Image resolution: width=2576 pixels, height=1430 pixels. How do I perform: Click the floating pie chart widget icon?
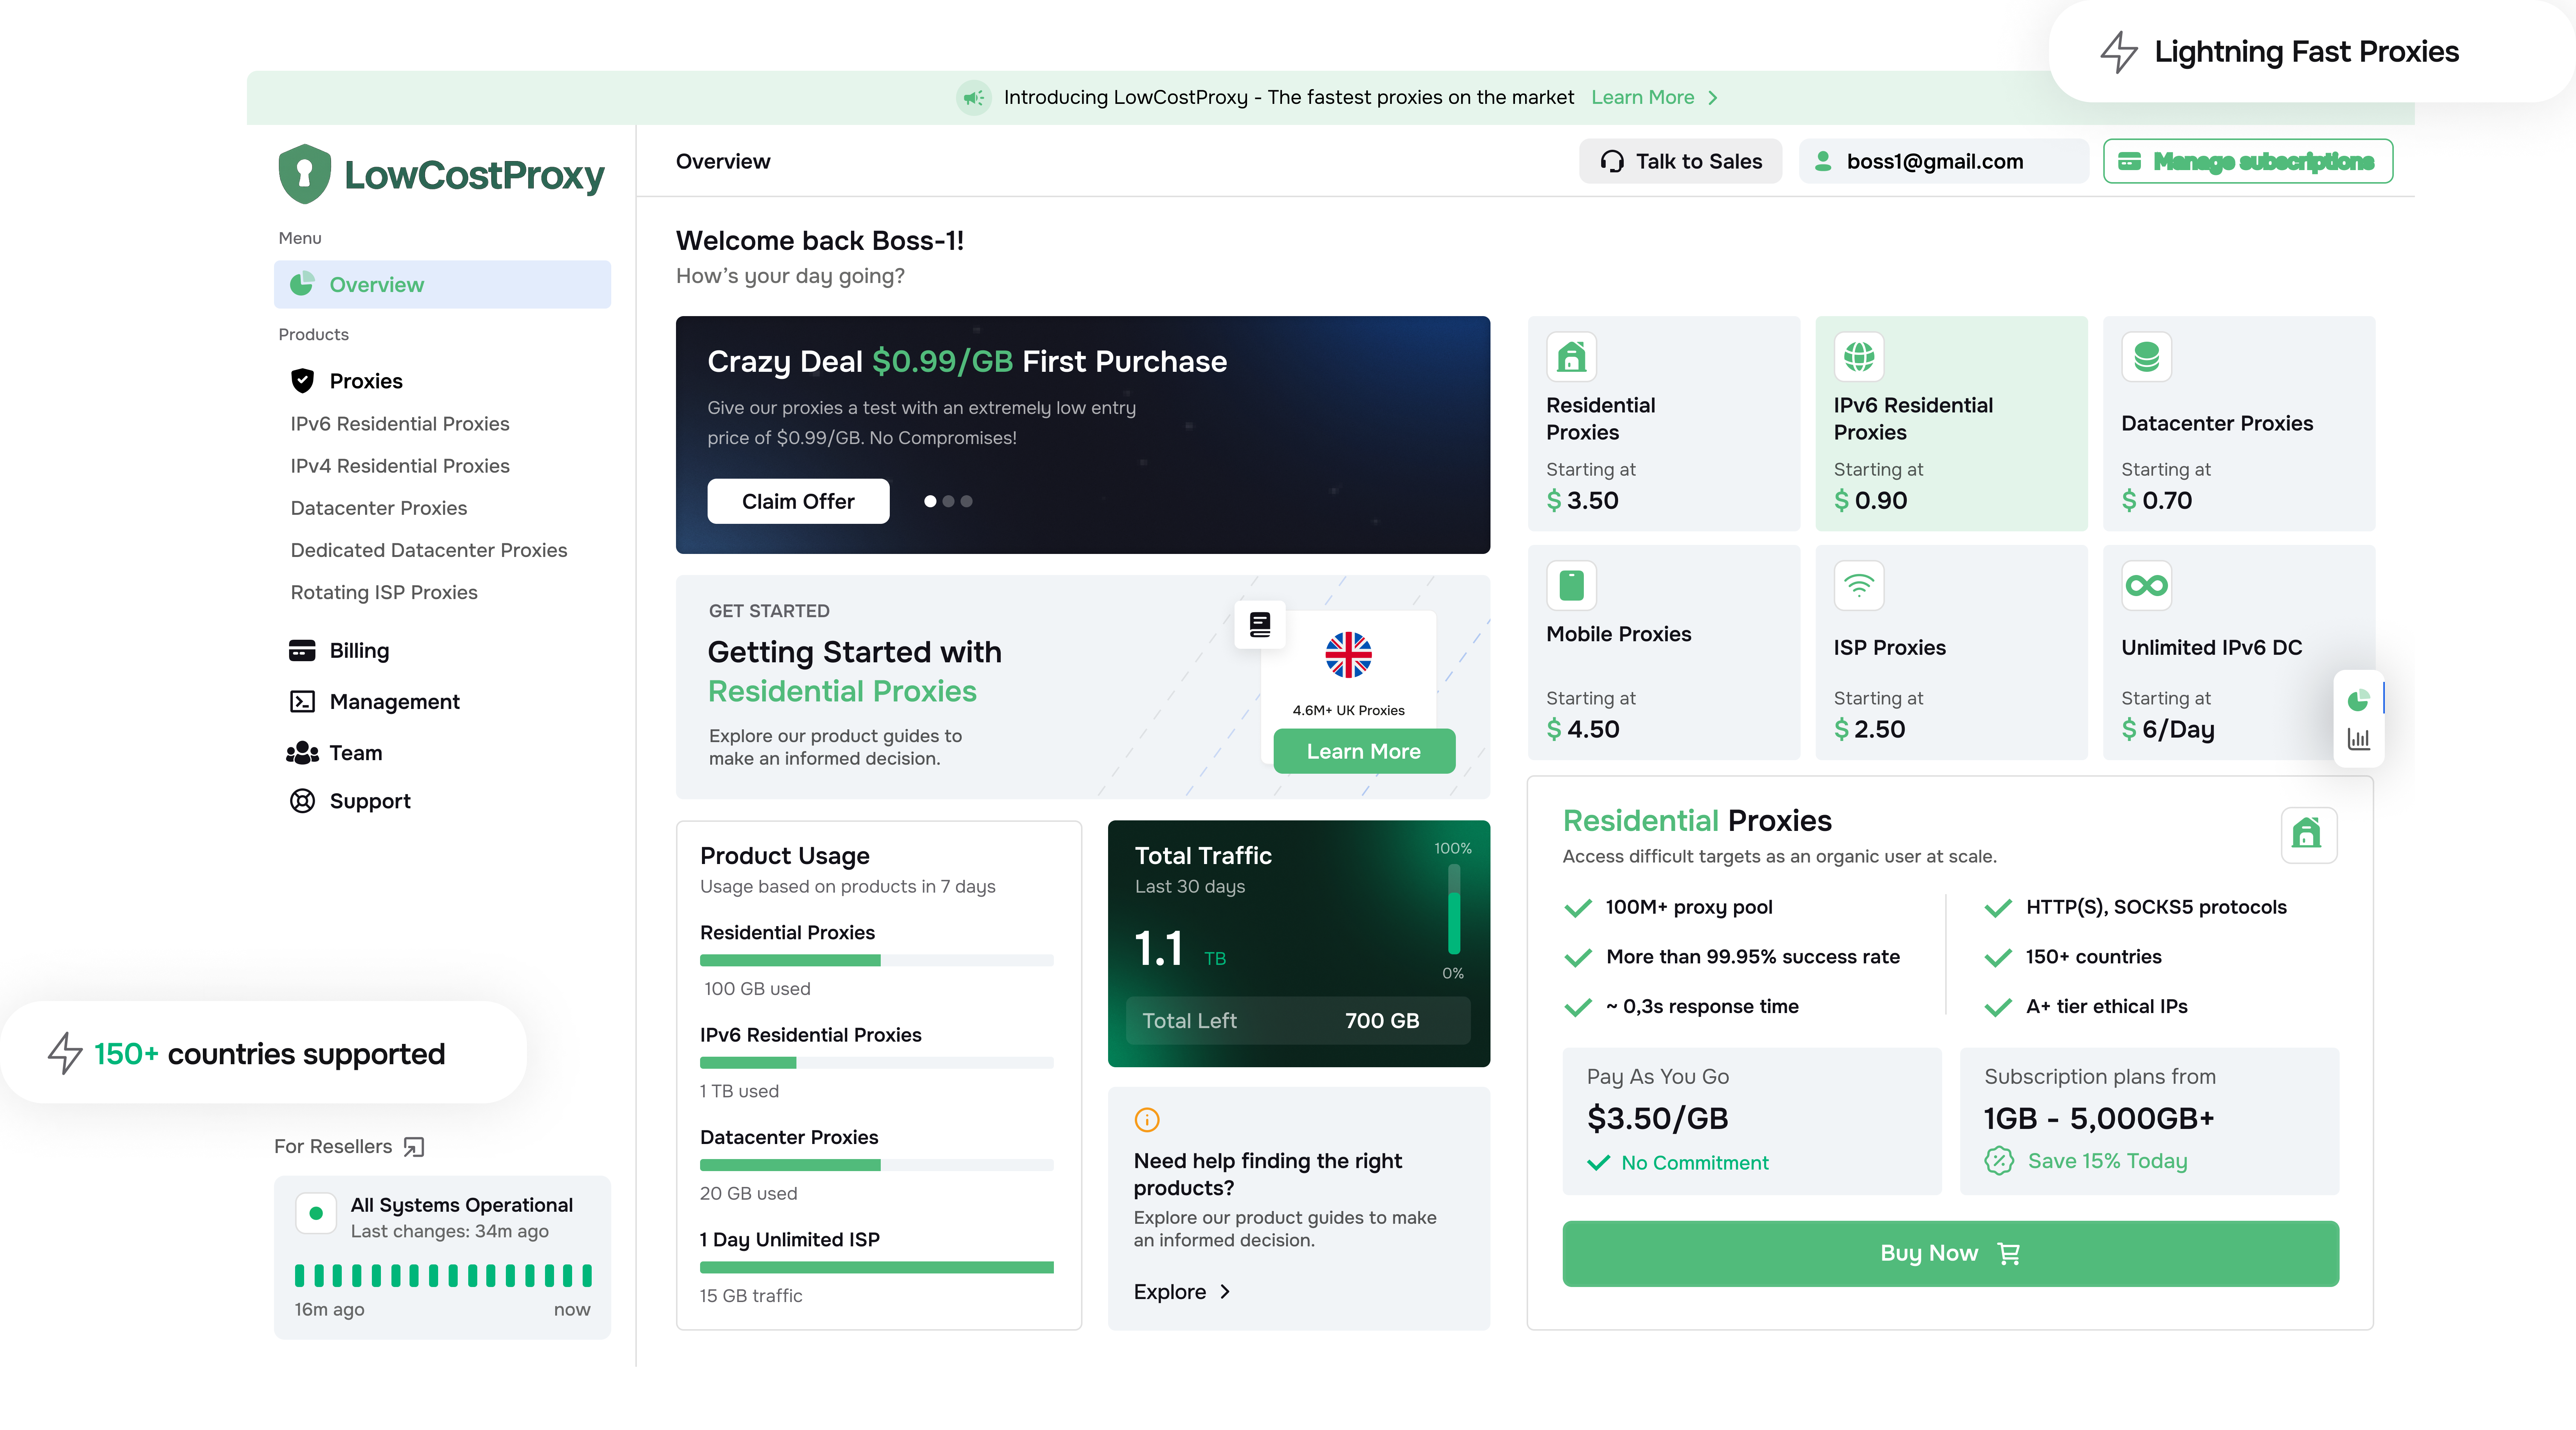[2358, 700]
